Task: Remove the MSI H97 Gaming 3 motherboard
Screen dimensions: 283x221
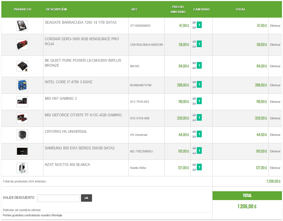Action: pos(275,102)
